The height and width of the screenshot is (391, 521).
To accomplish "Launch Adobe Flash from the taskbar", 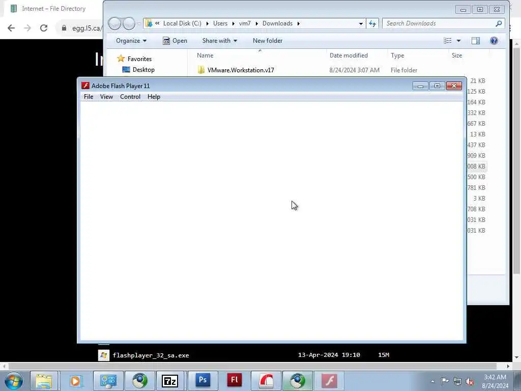I will [x=234, y=381].
